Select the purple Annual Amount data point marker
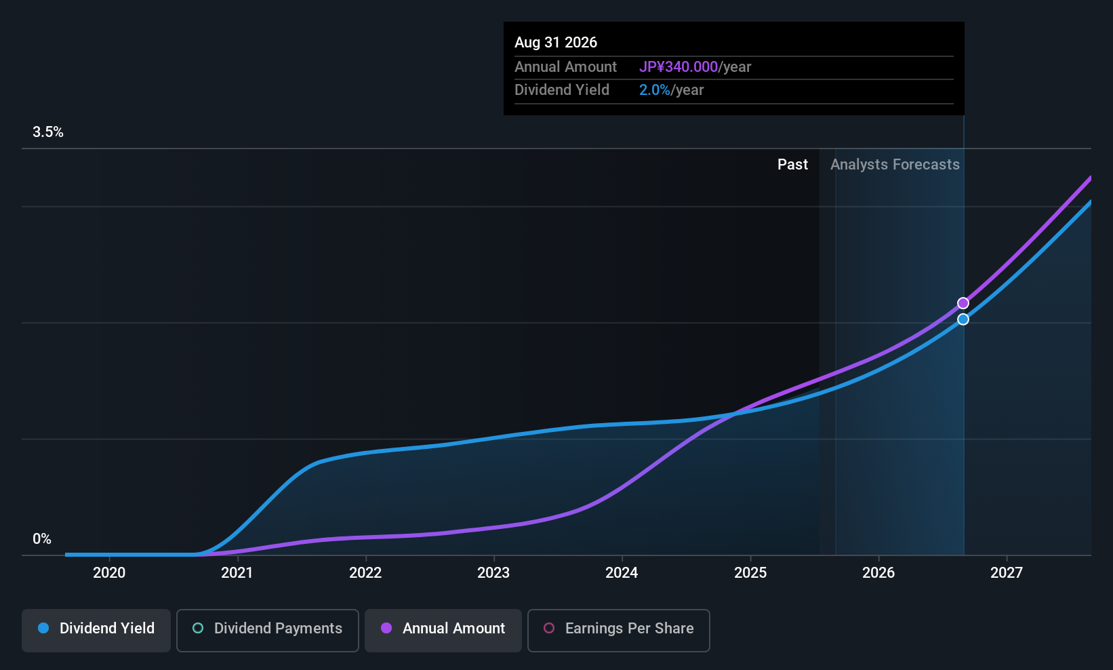 (963, 303)
